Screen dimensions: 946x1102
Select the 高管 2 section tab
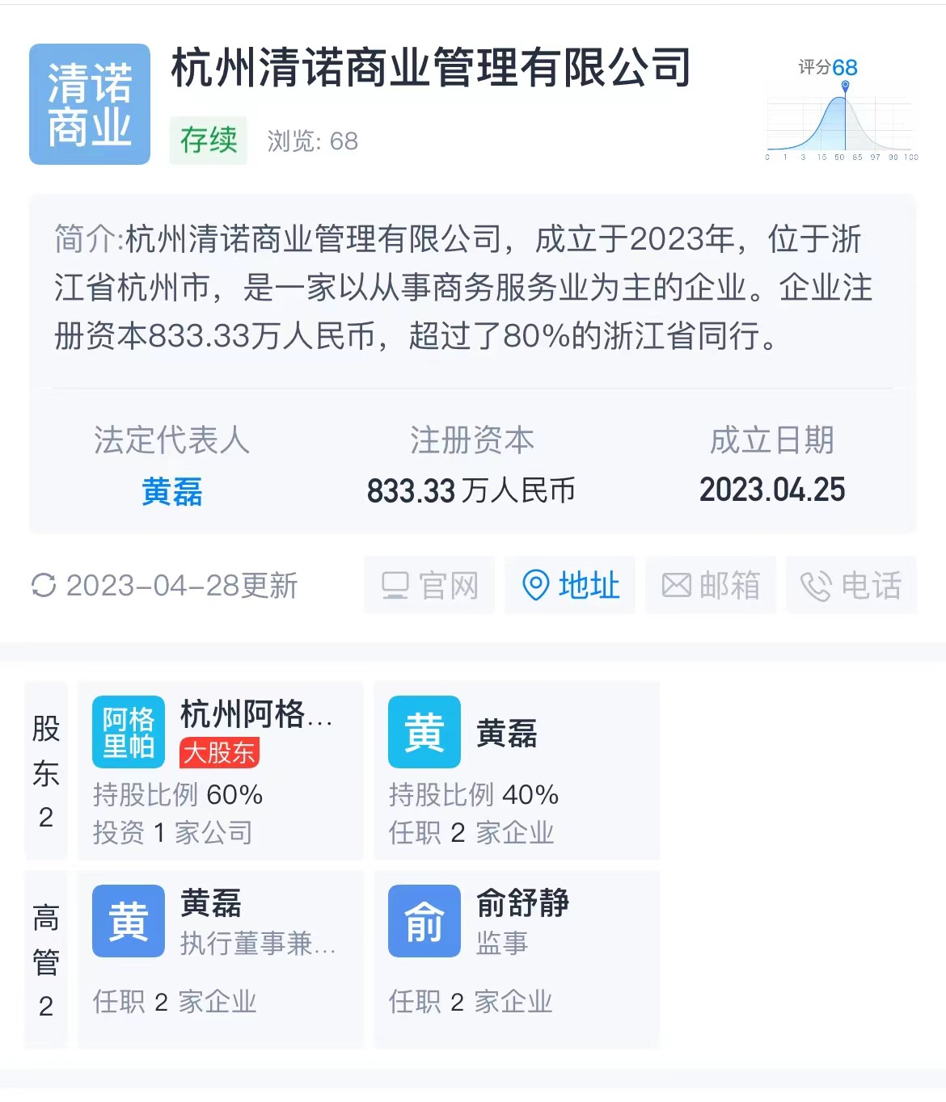coord(46,960)
